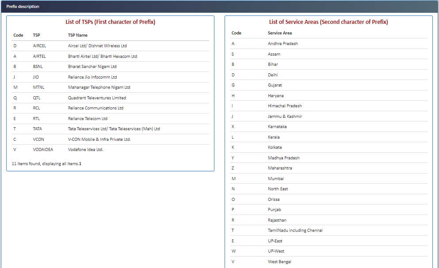The width and height of the screenshot is (439, 268).
Task: Select the UP-East service area
Action: pyautogui.click(x=275, y=241)
